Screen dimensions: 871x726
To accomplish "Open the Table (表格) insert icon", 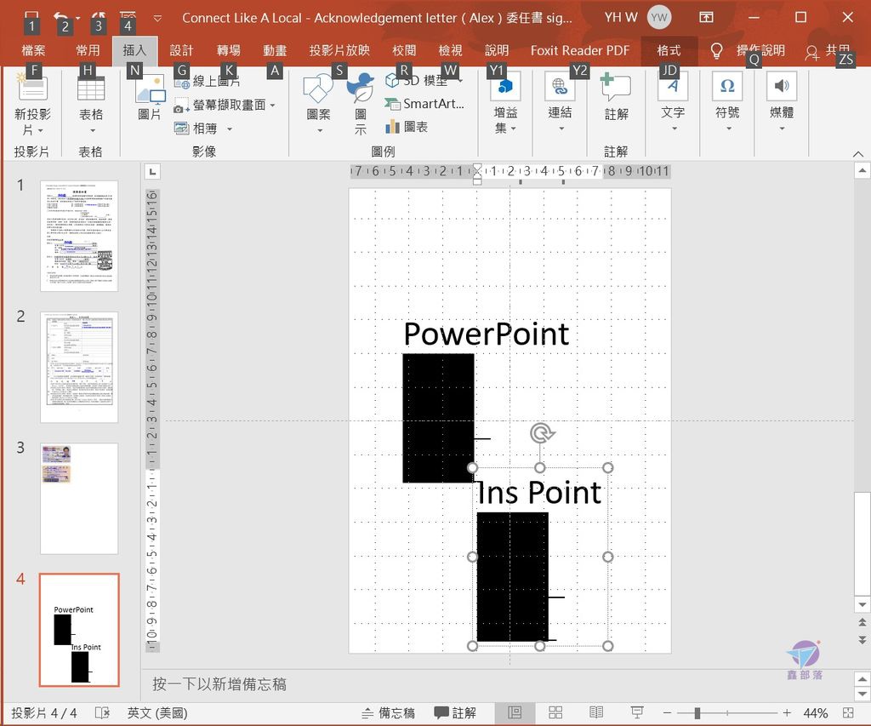I will click(90, 88).
